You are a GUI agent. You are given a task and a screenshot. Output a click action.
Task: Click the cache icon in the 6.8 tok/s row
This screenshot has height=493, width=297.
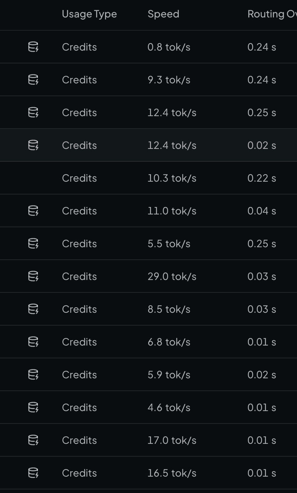click(33, 342)
